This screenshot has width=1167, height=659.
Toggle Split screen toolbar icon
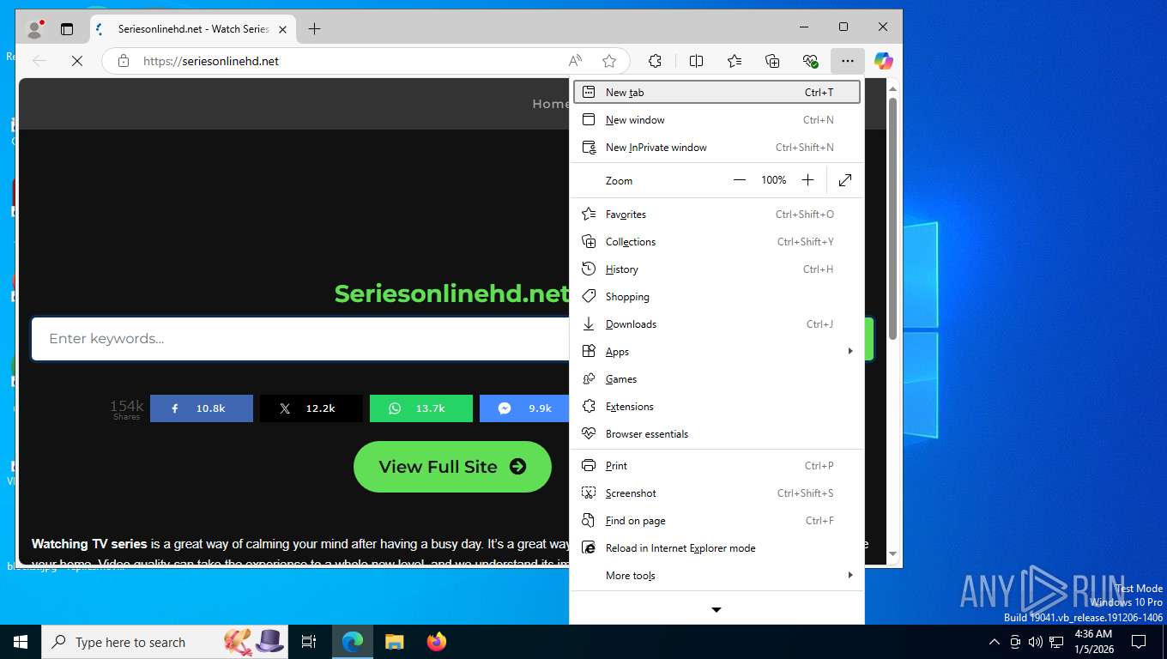[x=696, y=61]
